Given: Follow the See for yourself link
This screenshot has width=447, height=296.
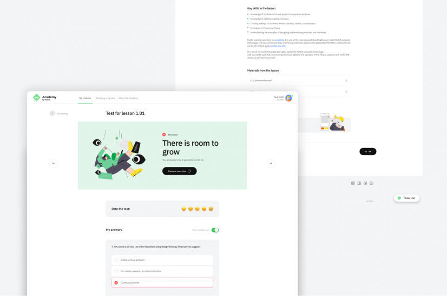Looking at the screenshot, I should tap(278, 46).
